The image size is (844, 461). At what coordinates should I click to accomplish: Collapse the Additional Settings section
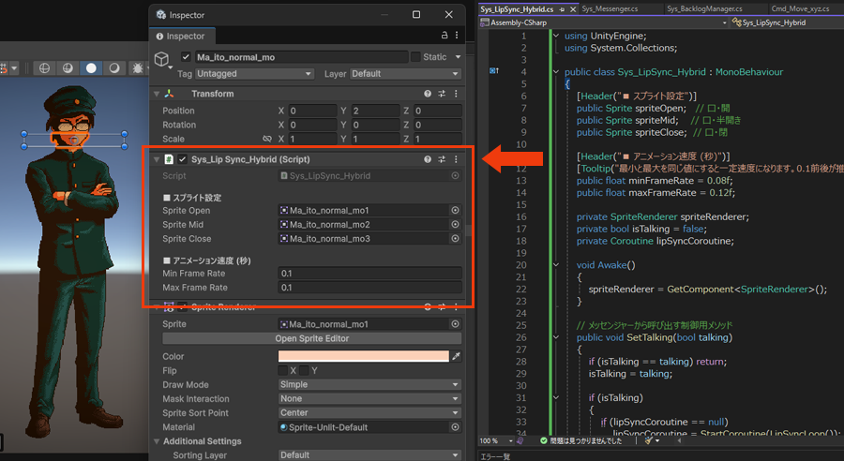coord(157,441)
